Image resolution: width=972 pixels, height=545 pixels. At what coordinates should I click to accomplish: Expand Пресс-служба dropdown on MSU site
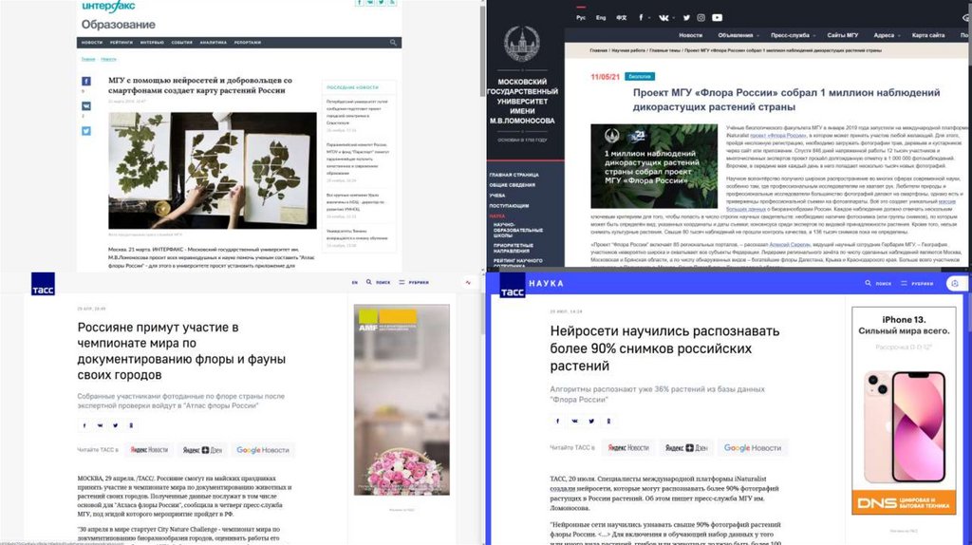click(793, 35)
